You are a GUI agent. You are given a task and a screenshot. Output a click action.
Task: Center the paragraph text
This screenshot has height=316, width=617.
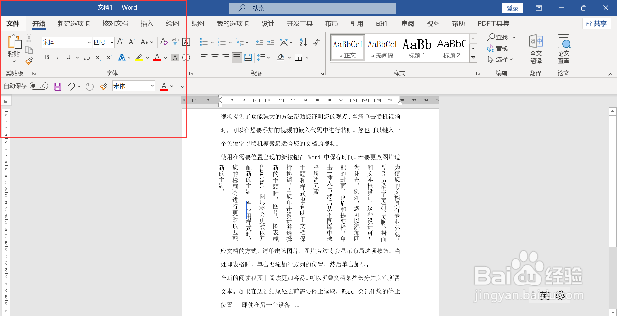[x=215, y=57]
